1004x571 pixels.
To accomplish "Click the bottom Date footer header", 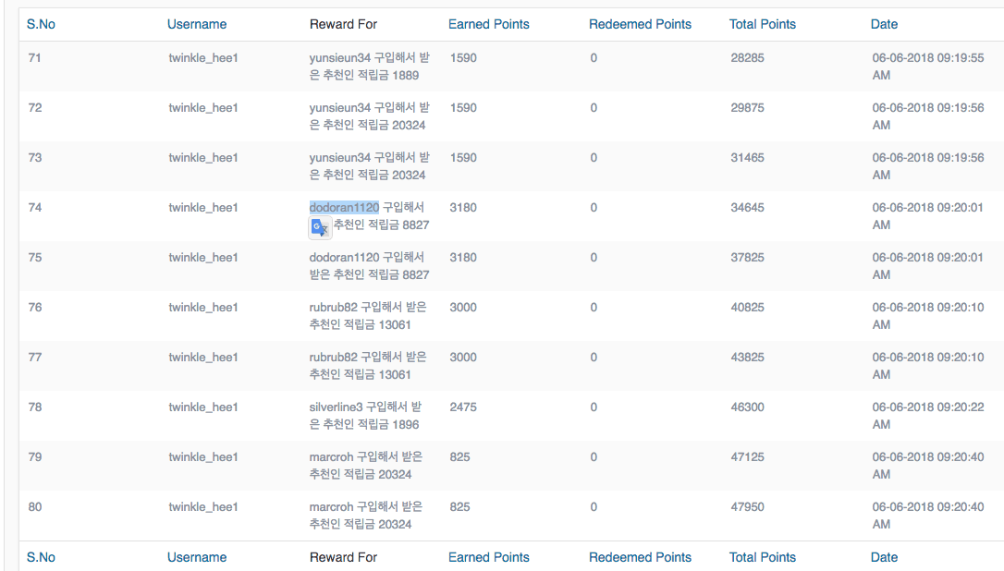I will (x=884, y=557).
